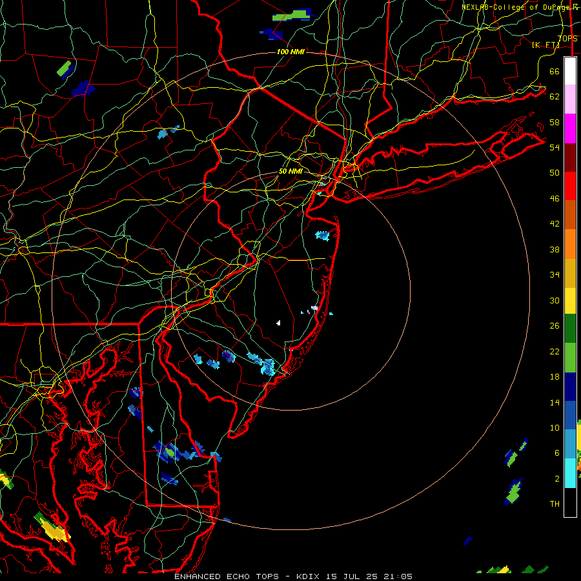
Task: Select the 14 legend label
Action: tap(555, 402)
